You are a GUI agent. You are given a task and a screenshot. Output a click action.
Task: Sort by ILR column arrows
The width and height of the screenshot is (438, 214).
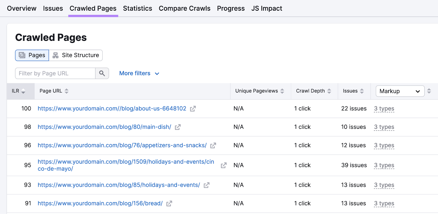coord(23,91)
